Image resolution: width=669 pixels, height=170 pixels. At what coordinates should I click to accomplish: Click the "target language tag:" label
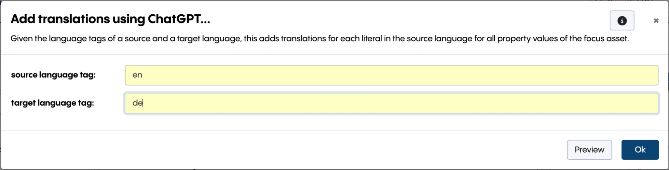pos(53,103)
